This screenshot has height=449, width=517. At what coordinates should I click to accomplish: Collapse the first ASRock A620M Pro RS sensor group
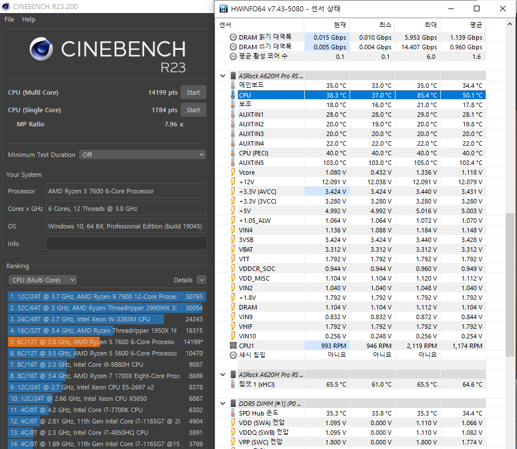[x=223, y=76]
